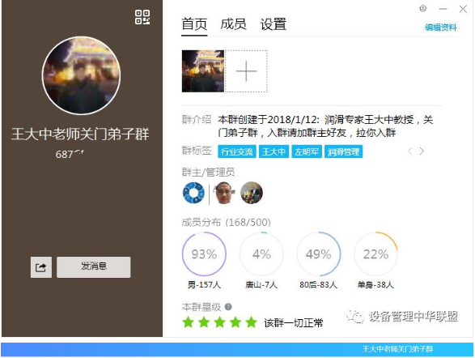Open the group QR code icon
Screen dimensions: 475x358
point(142,17)
